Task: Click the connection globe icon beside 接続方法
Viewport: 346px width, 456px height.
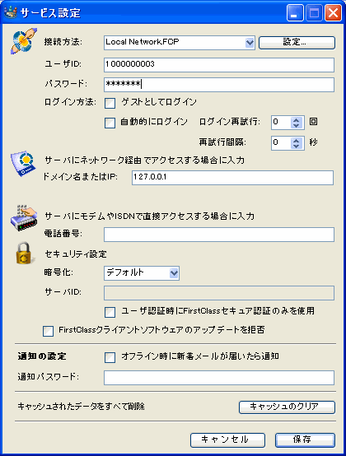Action: click(x=24, y=41)
